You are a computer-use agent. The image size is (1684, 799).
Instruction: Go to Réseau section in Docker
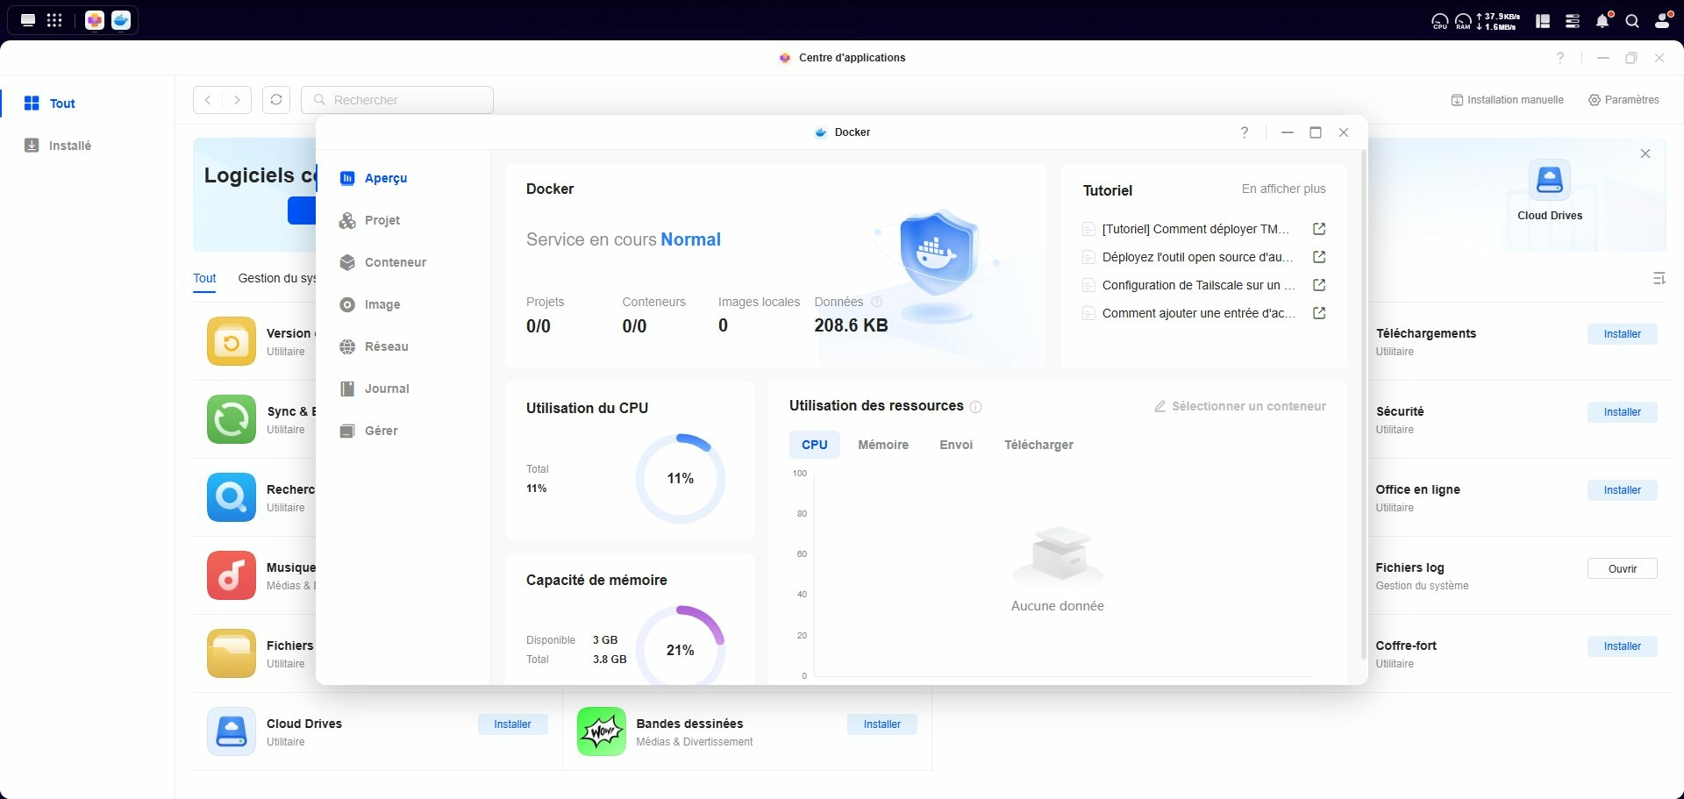tap(386, 346)
